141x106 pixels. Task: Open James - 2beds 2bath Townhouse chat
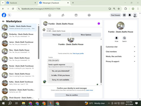pos(19,43)
